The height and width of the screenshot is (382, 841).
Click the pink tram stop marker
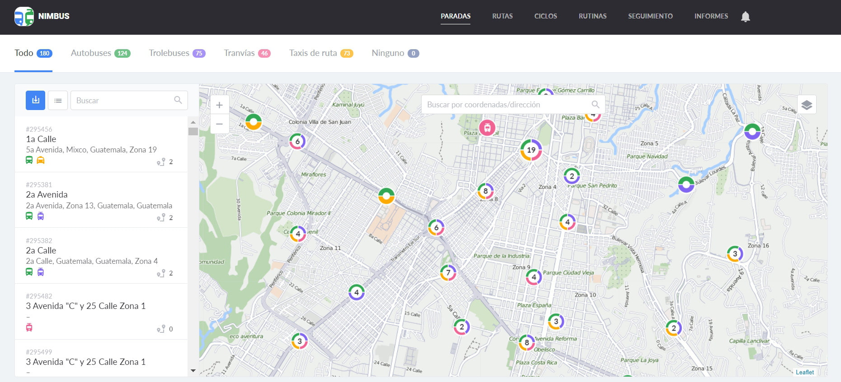487,128
